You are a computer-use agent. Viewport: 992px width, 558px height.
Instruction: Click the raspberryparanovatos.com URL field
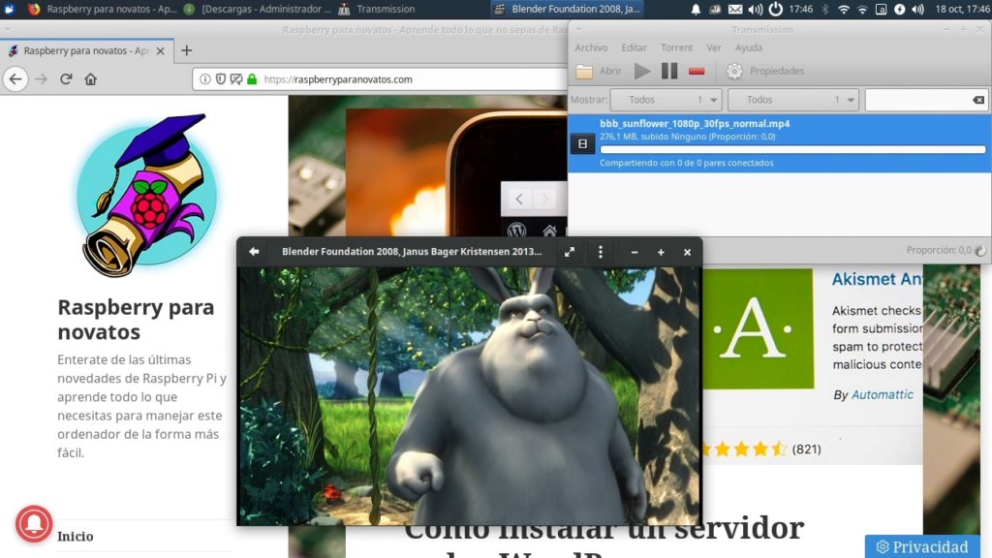380,79
